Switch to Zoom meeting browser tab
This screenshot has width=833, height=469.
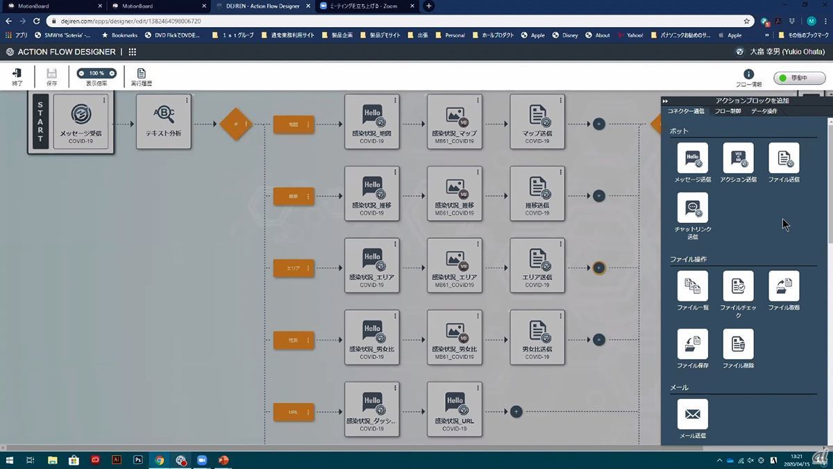tap(366, 6)
